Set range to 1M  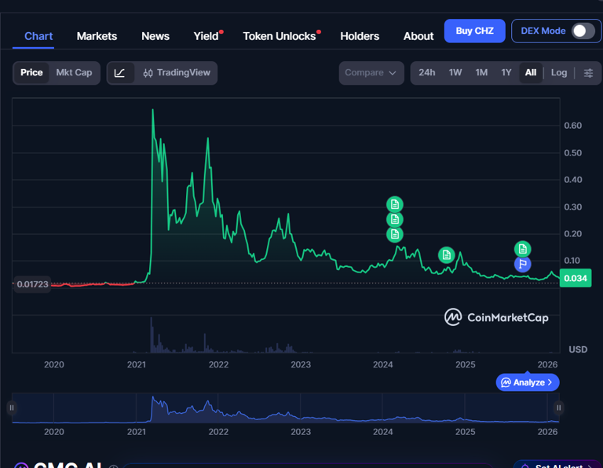coord(481,73)
